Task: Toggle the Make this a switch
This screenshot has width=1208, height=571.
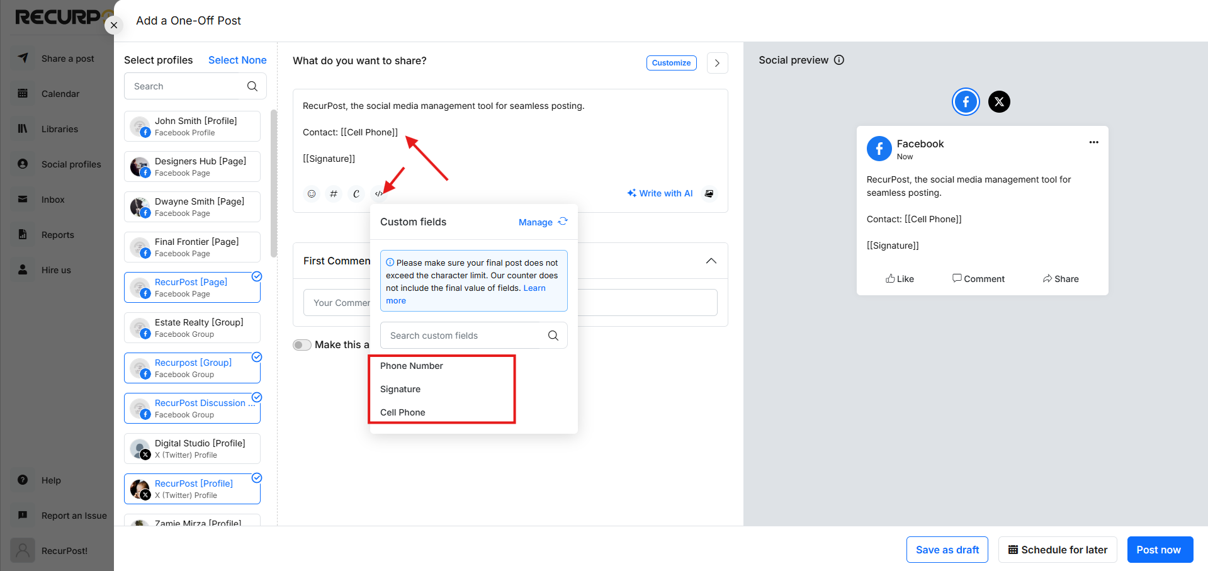Action: tap(302, 344)
